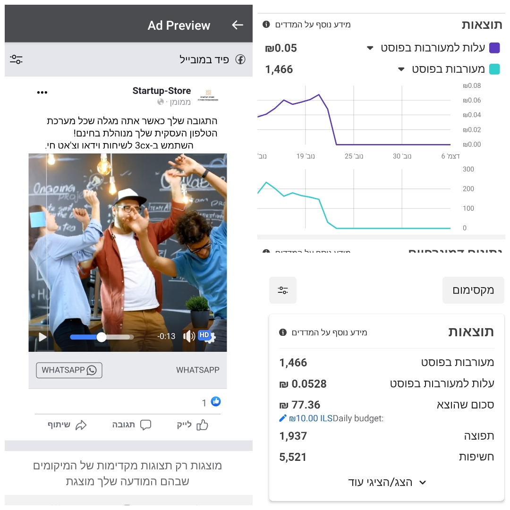This screenshot has height=510, width=510.
Task: Click the purple cost metric swatch
Action: [494, 48]
